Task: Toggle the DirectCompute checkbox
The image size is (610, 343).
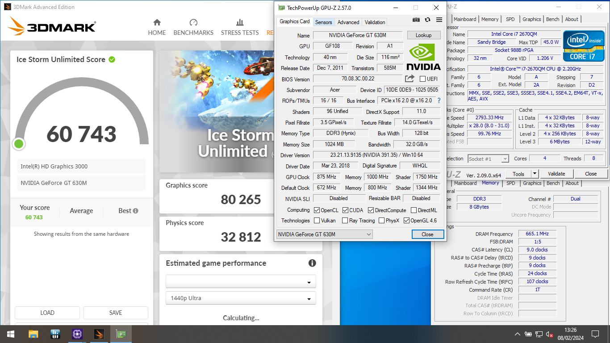Action: (x=371, y=210)
